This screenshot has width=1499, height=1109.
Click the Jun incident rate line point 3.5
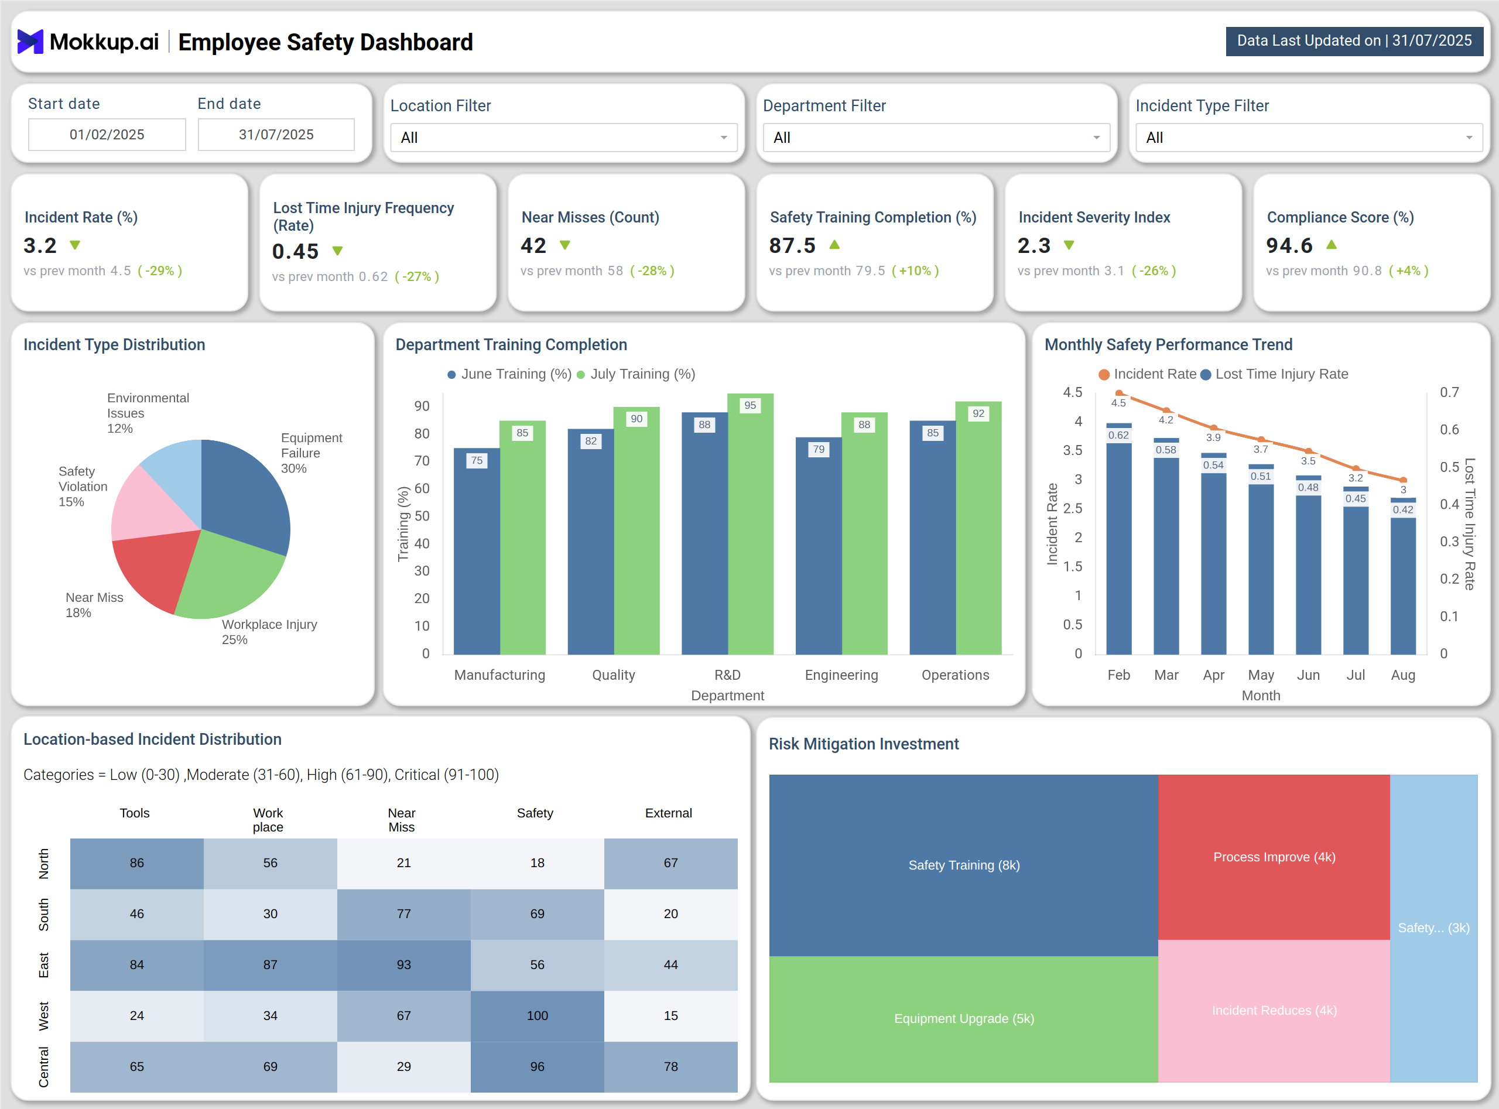(1308, 451)
